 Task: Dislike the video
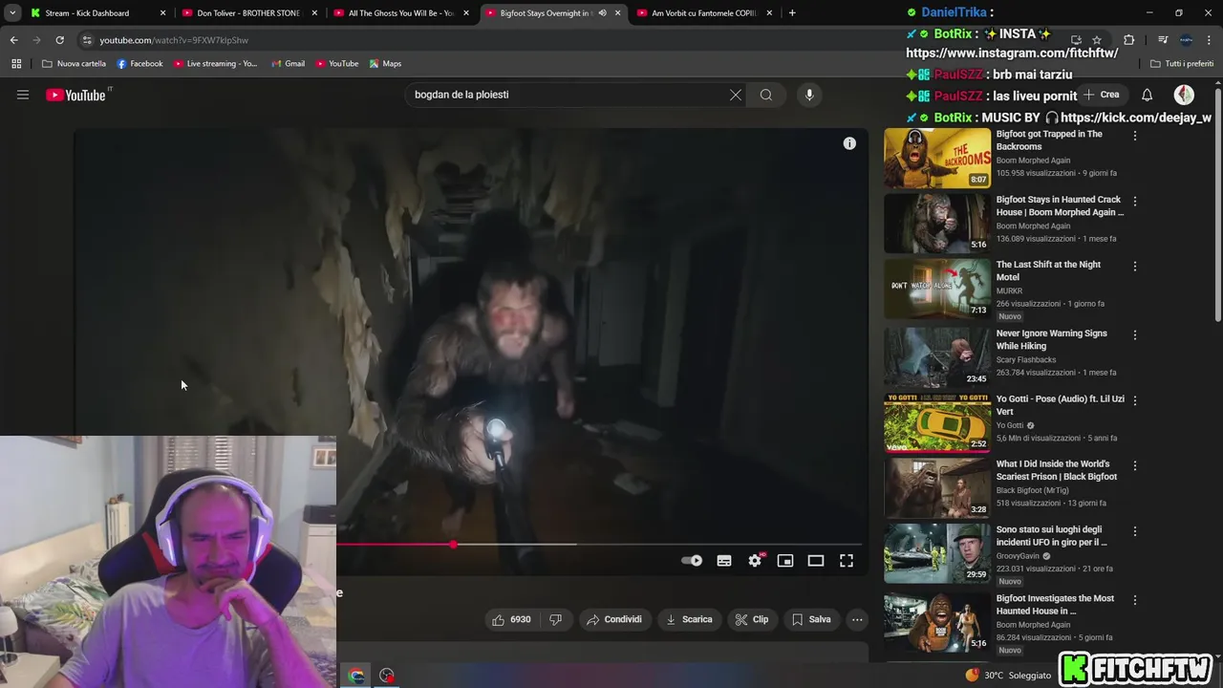(556, 619)
